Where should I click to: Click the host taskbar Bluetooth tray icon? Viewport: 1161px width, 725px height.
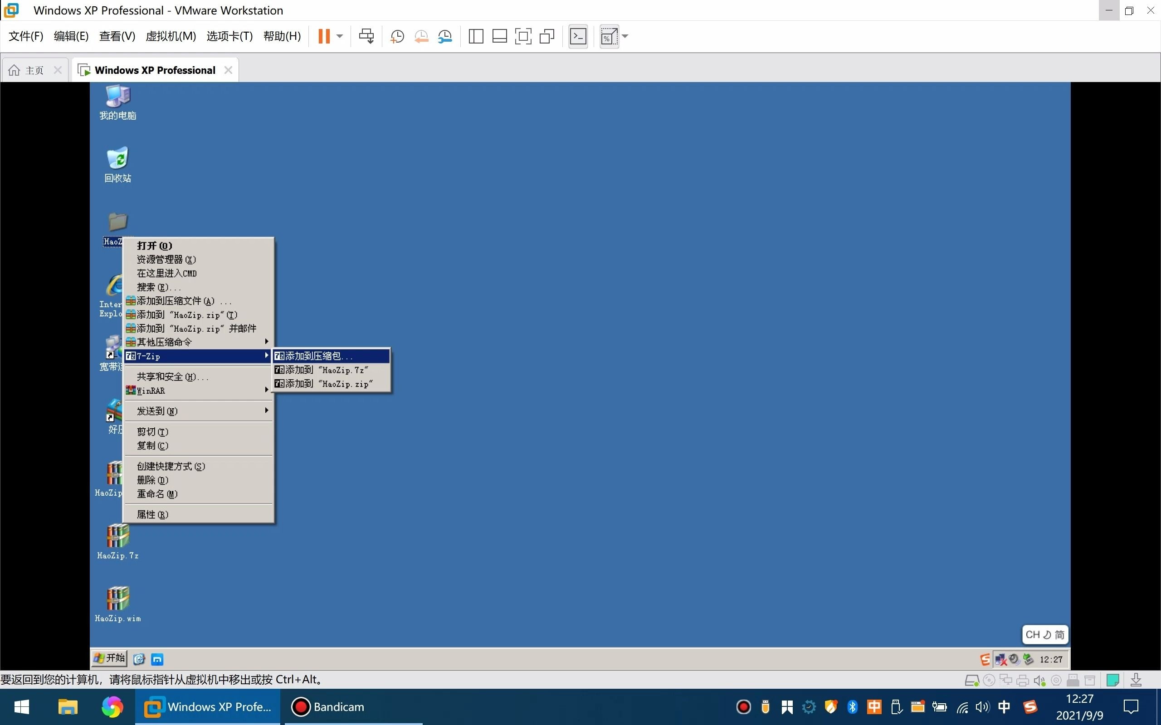coord(852,707)
